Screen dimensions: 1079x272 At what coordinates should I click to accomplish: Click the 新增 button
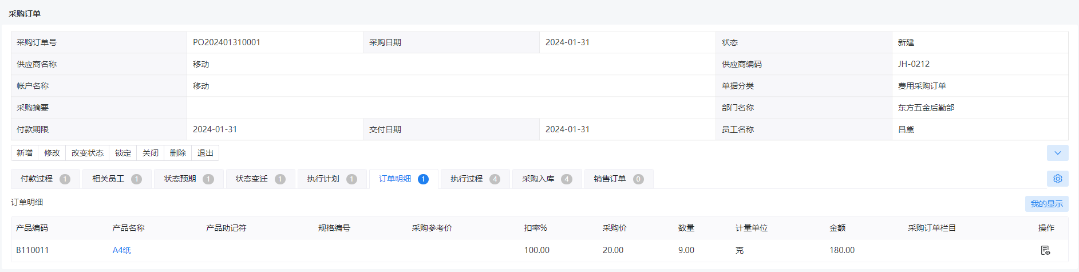tap(25, 153)
